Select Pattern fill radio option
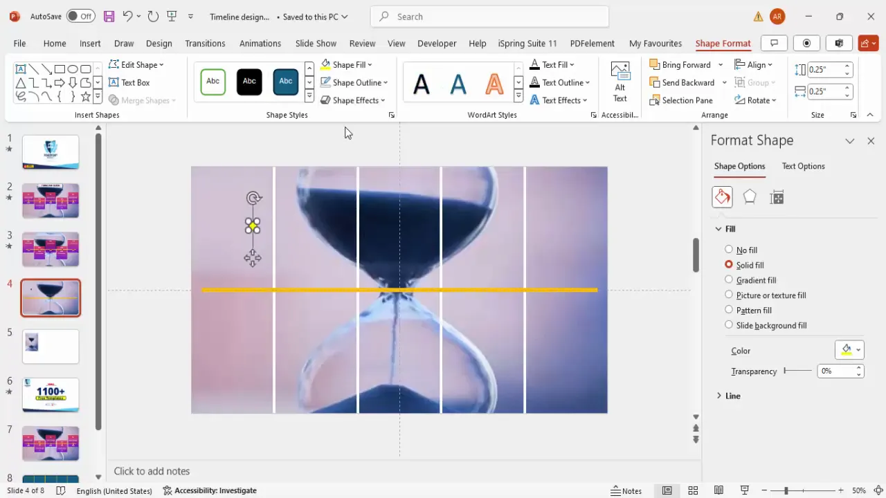Image resolution: width=886 pixels, height=498 pixels. 729,310
